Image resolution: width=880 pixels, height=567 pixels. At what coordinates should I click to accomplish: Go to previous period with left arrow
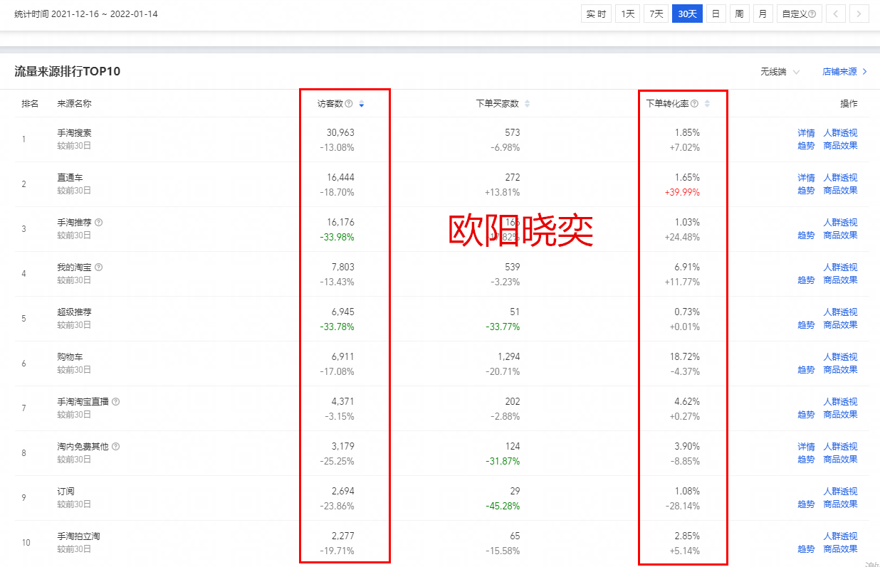836,14
